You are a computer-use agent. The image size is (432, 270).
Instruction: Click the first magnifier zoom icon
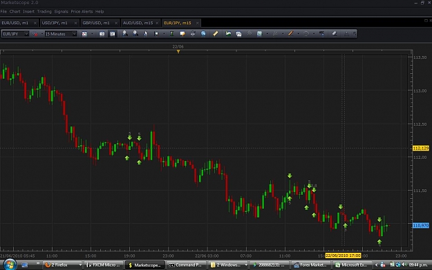click(125, 34)
